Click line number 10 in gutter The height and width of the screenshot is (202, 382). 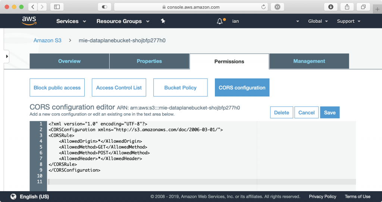(40, 176)
